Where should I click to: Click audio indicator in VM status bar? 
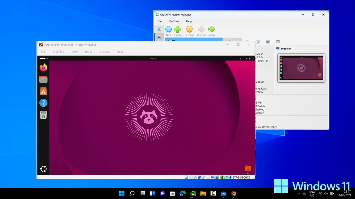click(195, 177)
